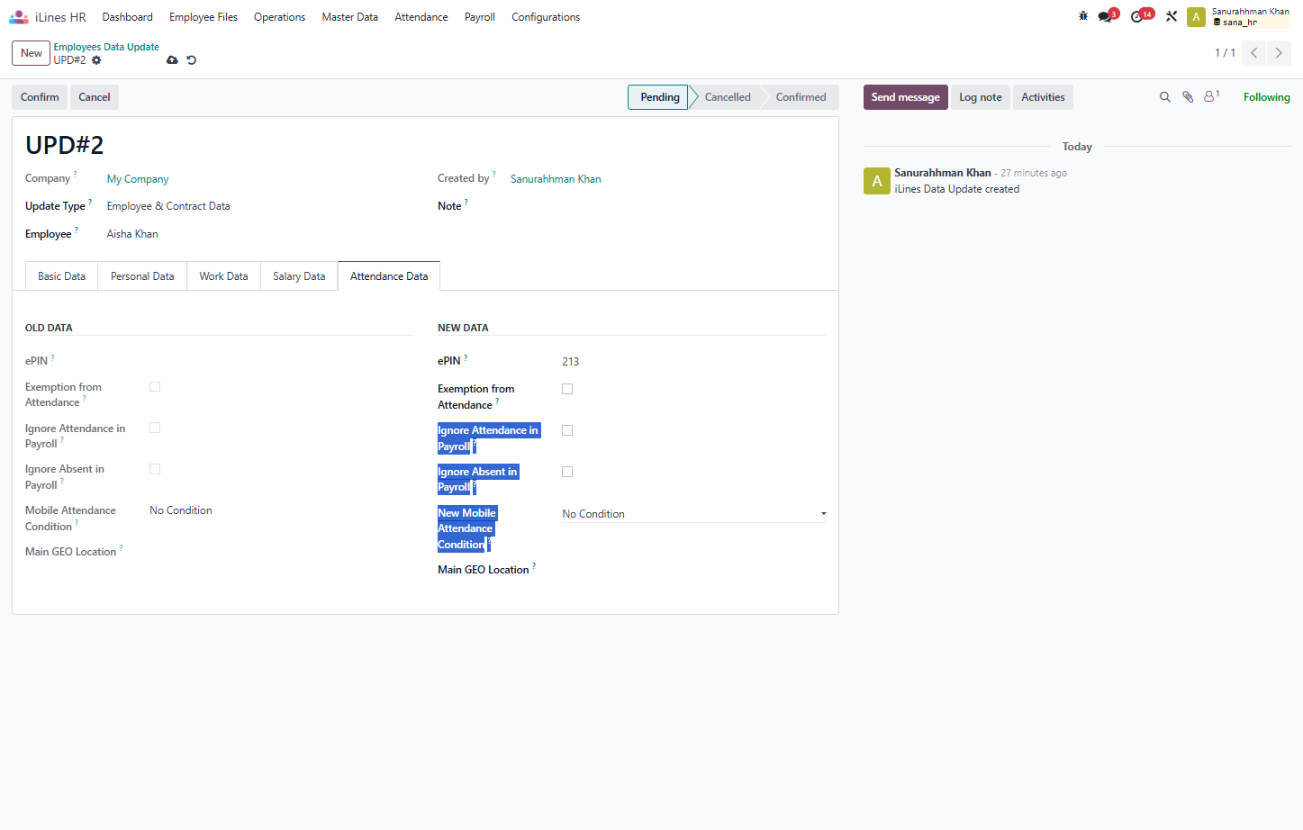Click old Ignore Absent in Payroll checkbox
The width and height of the screenshot is (1303, 830).
155,469
